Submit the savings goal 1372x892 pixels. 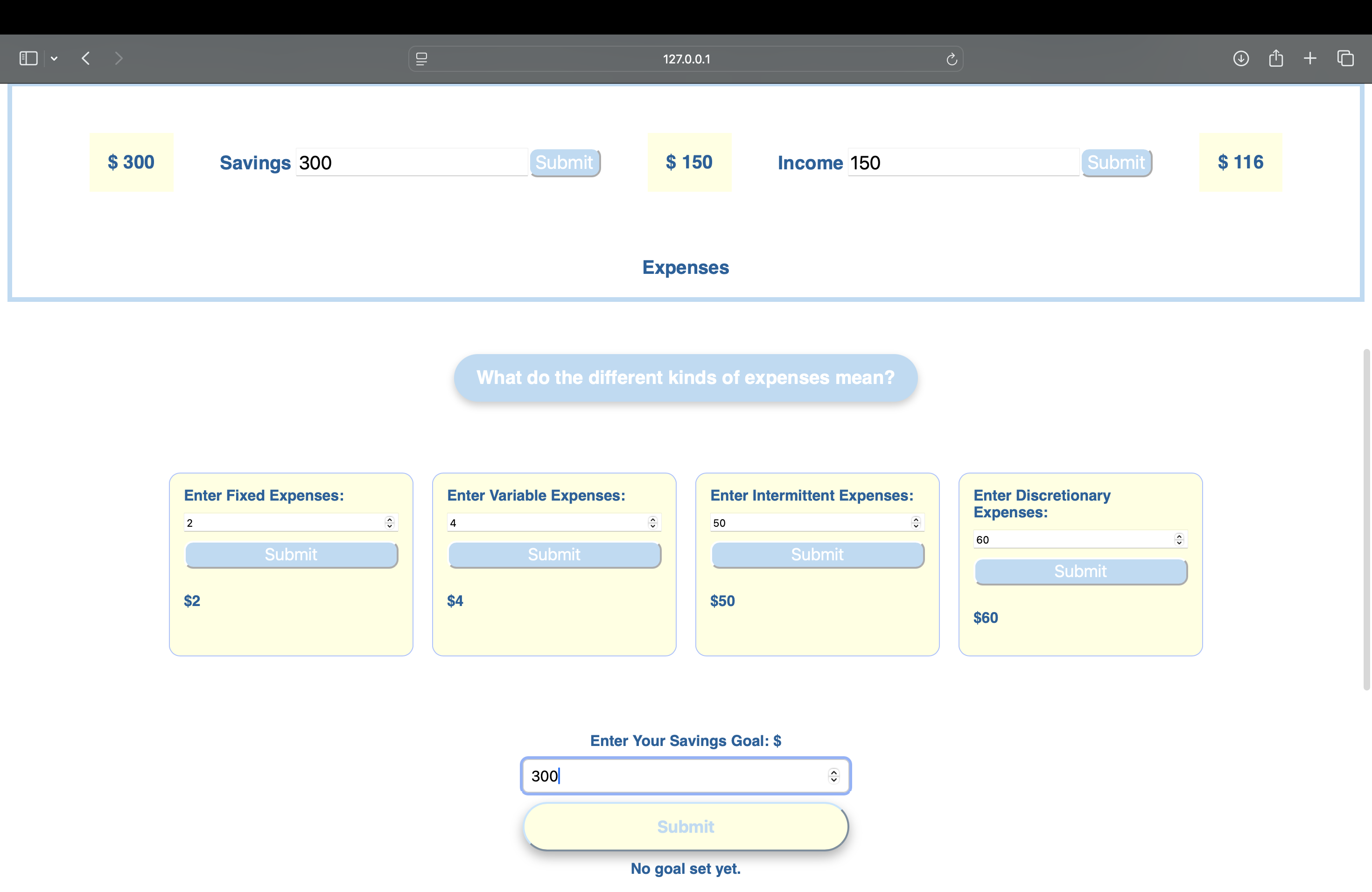pos(686,826)
